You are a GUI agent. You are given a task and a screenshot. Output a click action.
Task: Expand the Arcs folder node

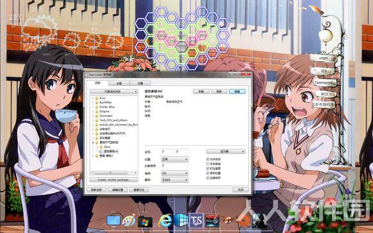pos(93,98)
